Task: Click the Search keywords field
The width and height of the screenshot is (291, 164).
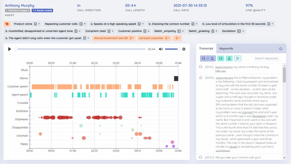Action: pos(268,58)
